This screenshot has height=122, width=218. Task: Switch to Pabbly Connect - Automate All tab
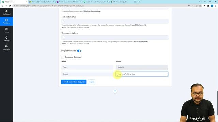pyautogui.click(x=96, y=2)
